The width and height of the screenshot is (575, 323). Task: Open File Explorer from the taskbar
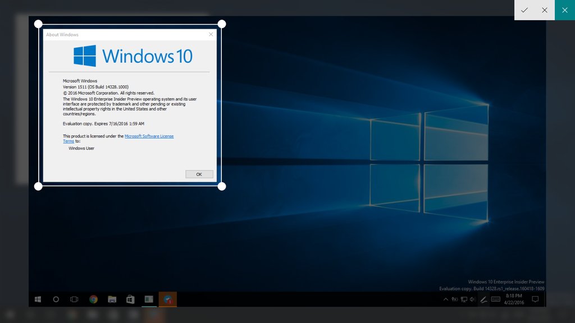click(112, 299)
